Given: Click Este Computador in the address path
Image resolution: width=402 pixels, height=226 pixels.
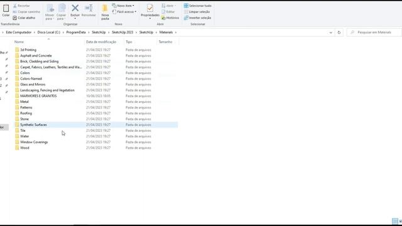Looking at the screenshot, I should [x=19, y=32].
